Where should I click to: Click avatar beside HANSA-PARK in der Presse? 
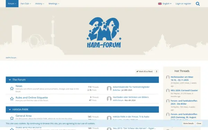tap(109, 118)
